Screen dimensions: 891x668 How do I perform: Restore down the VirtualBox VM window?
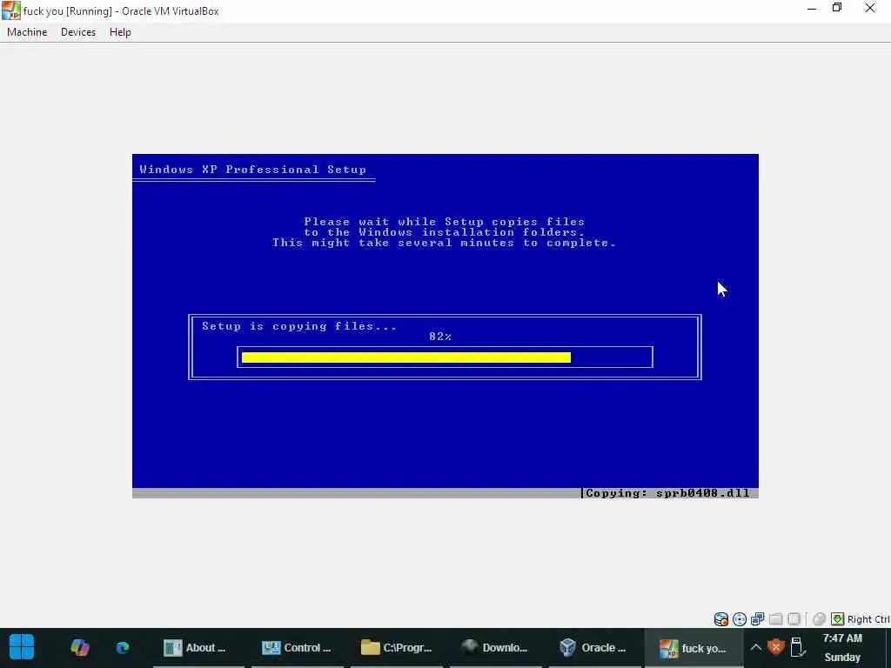pyautogui.click(x=837, y=8)
